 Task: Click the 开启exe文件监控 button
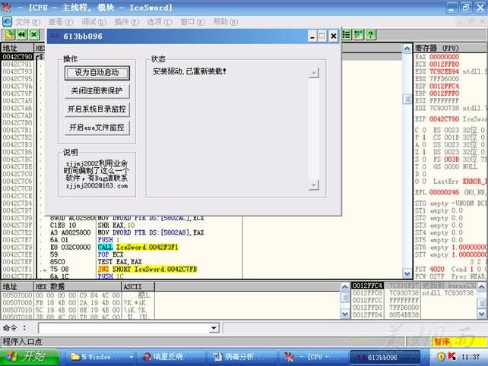point(97,128)
